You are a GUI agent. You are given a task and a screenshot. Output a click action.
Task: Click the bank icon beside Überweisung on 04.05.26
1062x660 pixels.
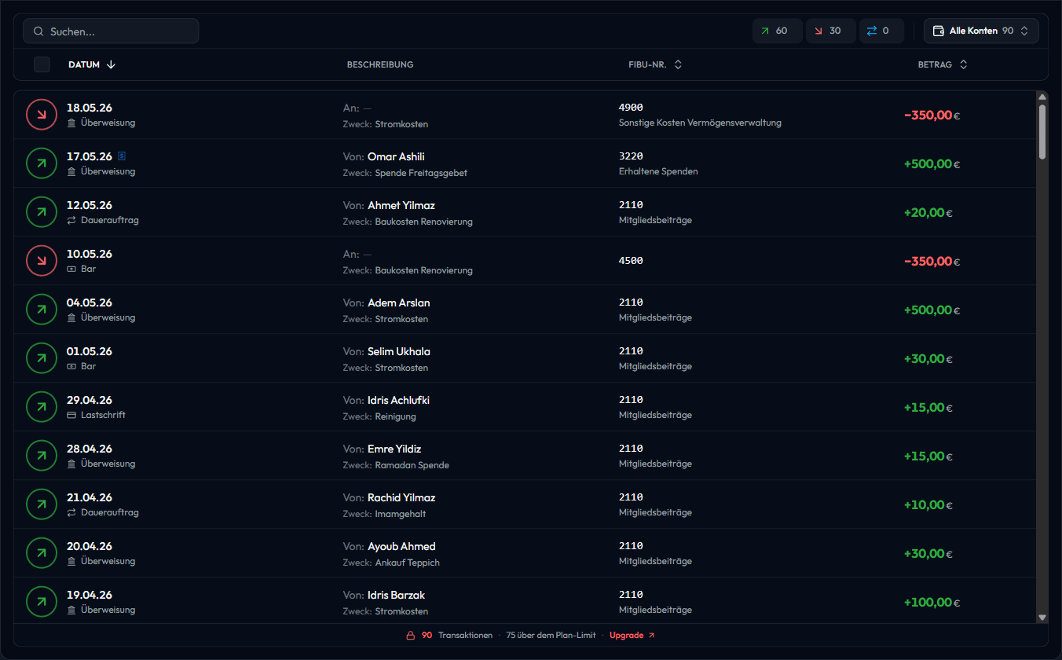pyautogui.click(x=71, y=318)
